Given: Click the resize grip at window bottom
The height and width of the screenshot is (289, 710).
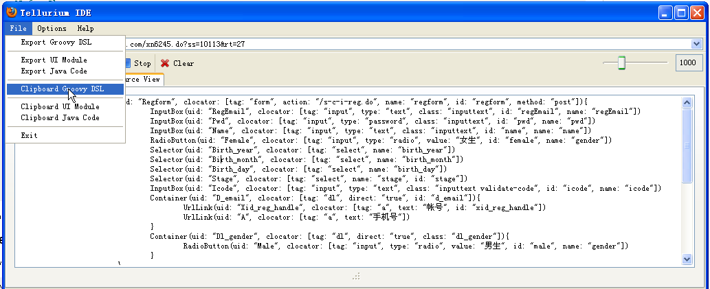Looking at the screenshot, I should (356, 276).
